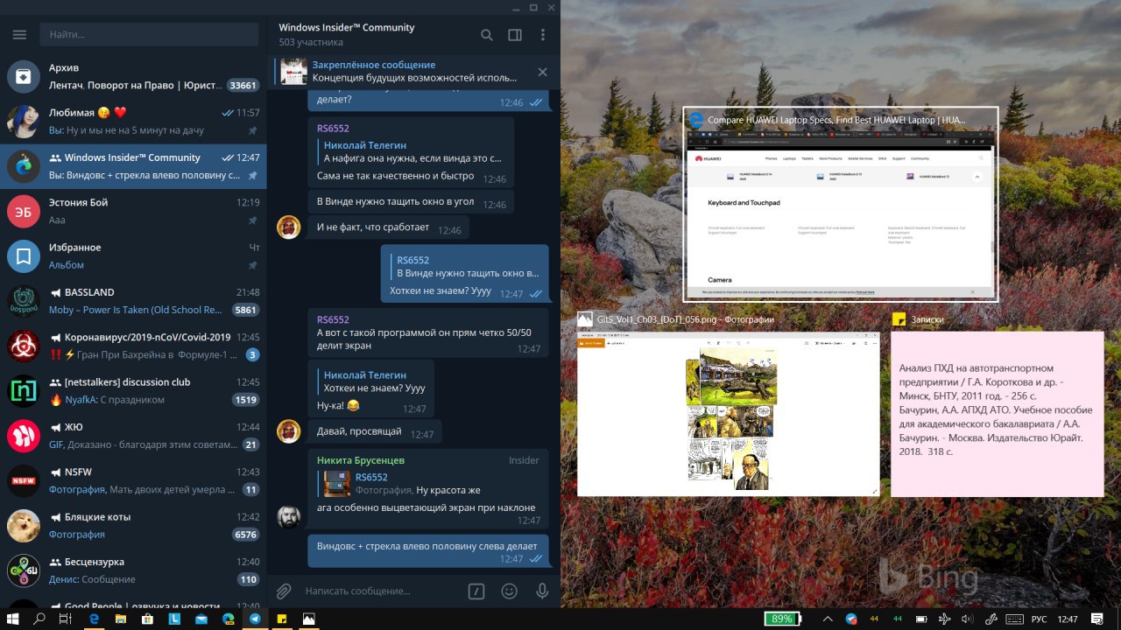The image size is (1121, 630).
Task: Click Никита Брусенцев's avatar
Action: [289, 516]
